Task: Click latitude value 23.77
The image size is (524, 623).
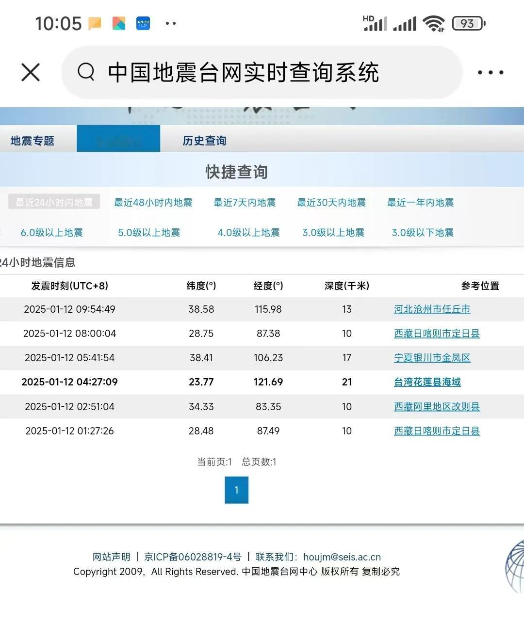Action: pos(201,382)
